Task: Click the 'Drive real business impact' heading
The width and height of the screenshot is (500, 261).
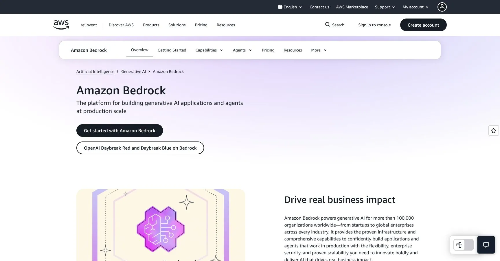Action: coord(340,200)
